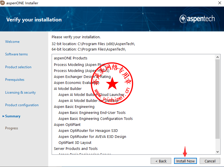224x167 pixels.
Task: Click the aspentech logo
Action: click(197, 19)
